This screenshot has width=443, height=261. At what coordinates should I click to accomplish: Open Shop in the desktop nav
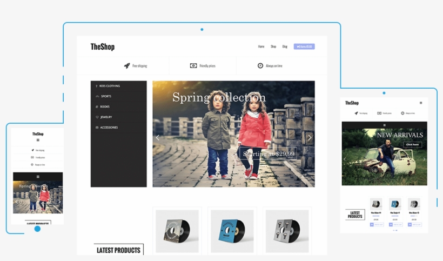pos(273,46)
